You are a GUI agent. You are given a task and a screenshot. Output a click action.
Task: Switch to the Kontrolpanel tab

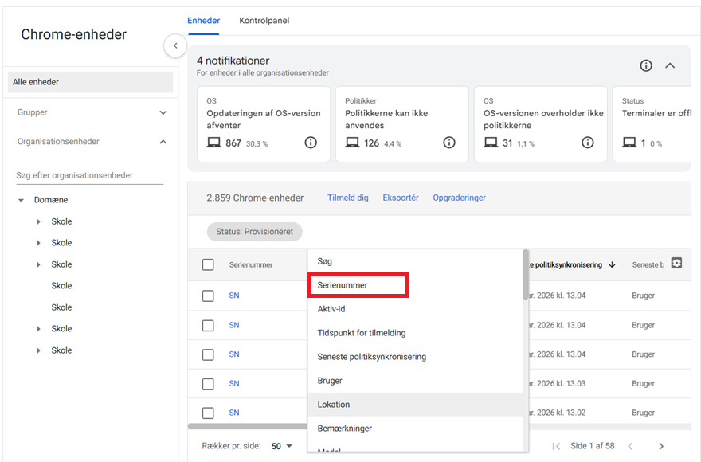point(264,20)
